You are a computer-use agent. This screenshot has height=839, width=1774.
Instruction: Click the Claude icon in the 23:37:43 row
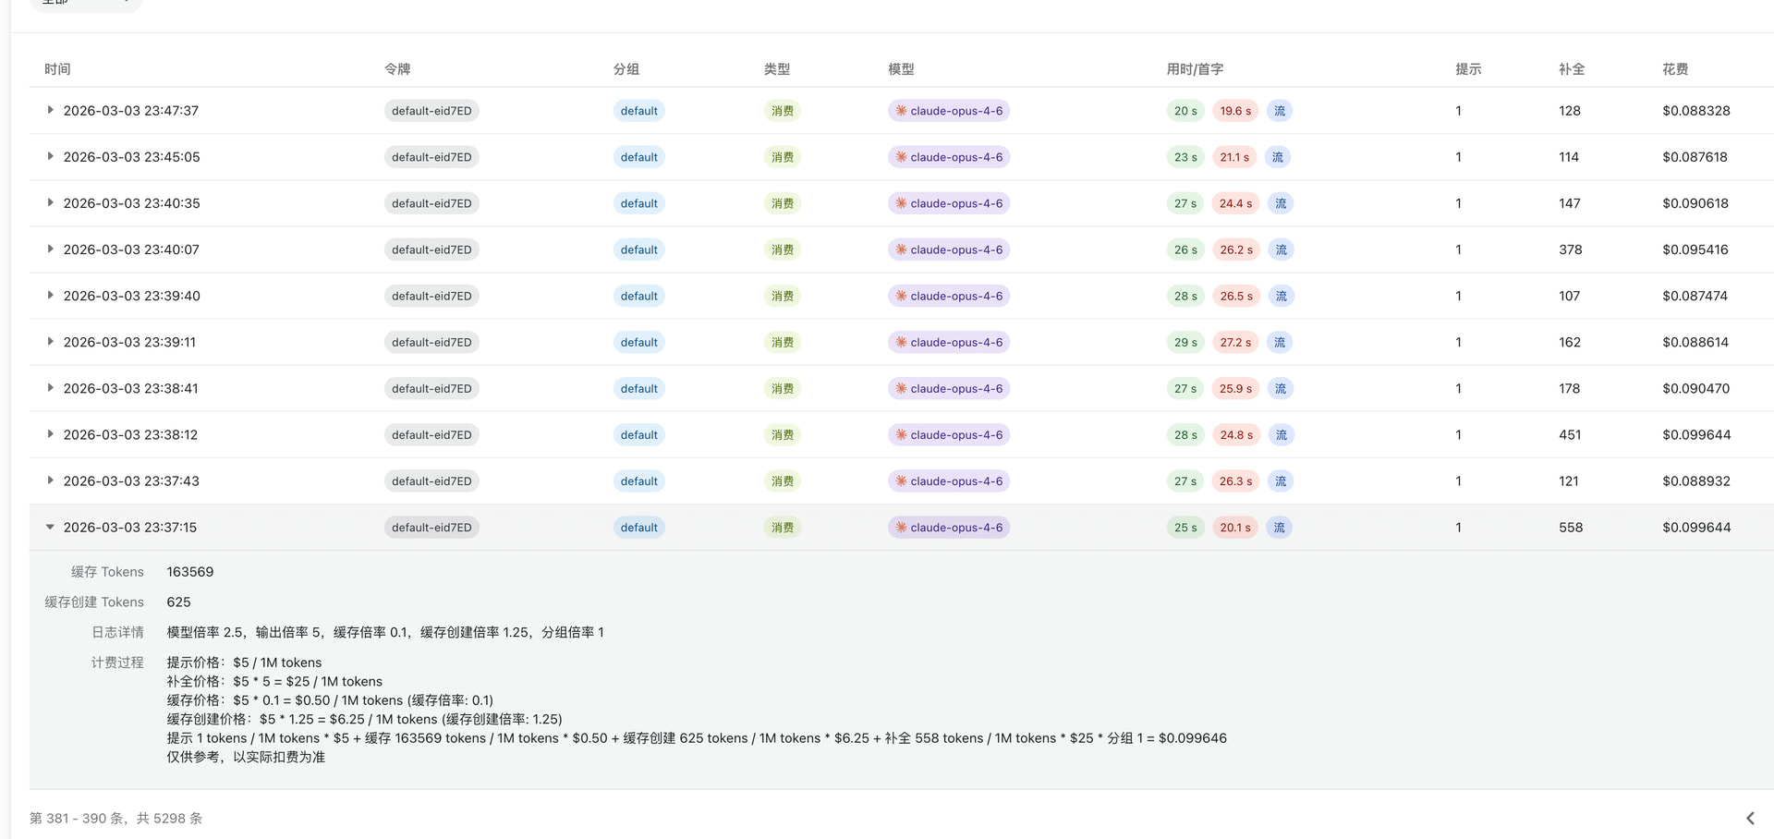pyautogui.click(x=901, y=480)
